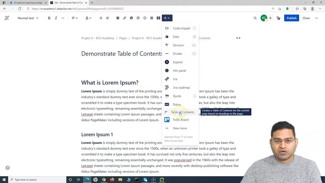The image size is (325, 183).
Task: Choose Info panel in insert menu
Action: [180, 71]
